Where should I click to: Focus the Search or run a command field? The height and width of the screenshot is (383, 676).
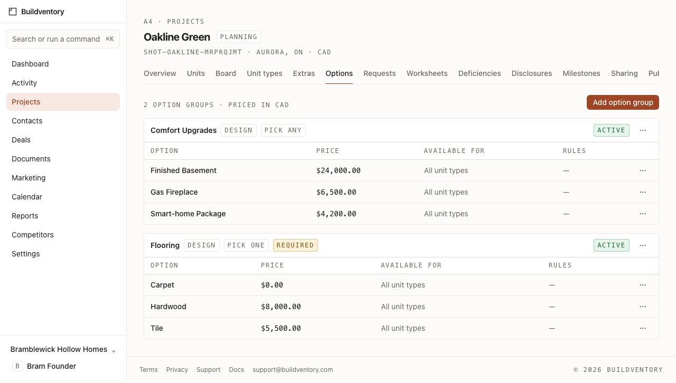(x=63, y=39)
